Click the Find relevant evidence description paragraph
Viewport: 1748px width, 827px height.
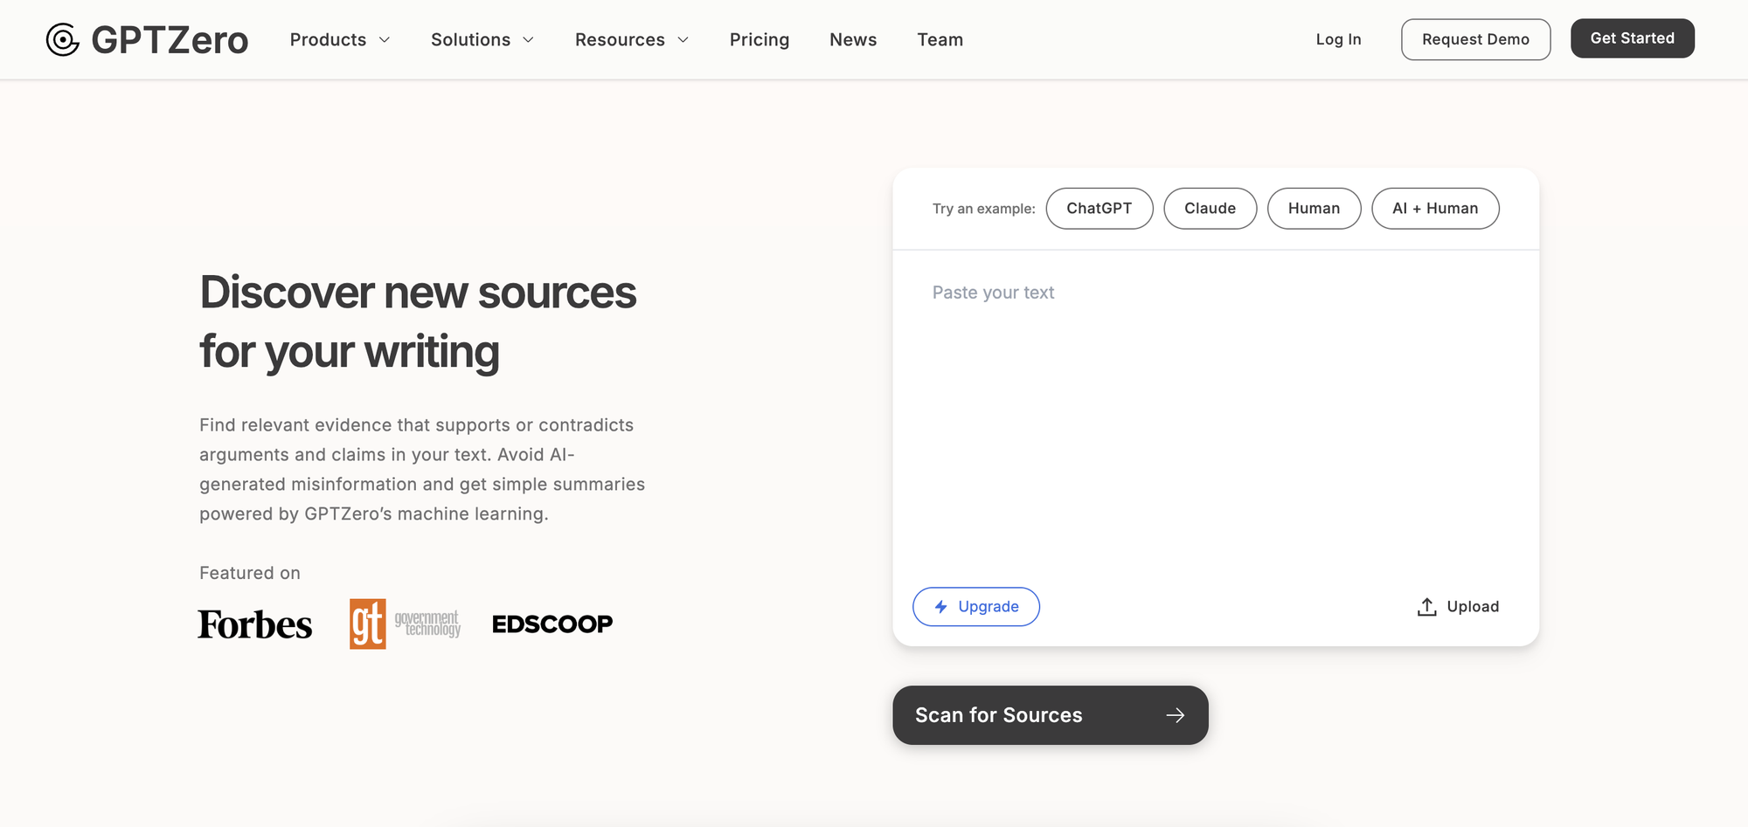click(422, 470)
